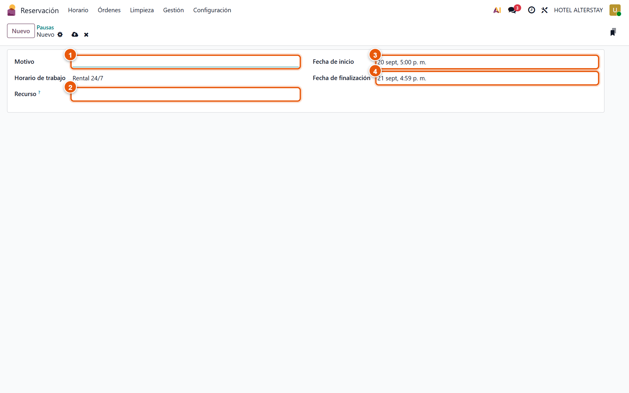Click the Horario de trabajo label
This screenshot has height=393, width=629.
coord(40,78)
